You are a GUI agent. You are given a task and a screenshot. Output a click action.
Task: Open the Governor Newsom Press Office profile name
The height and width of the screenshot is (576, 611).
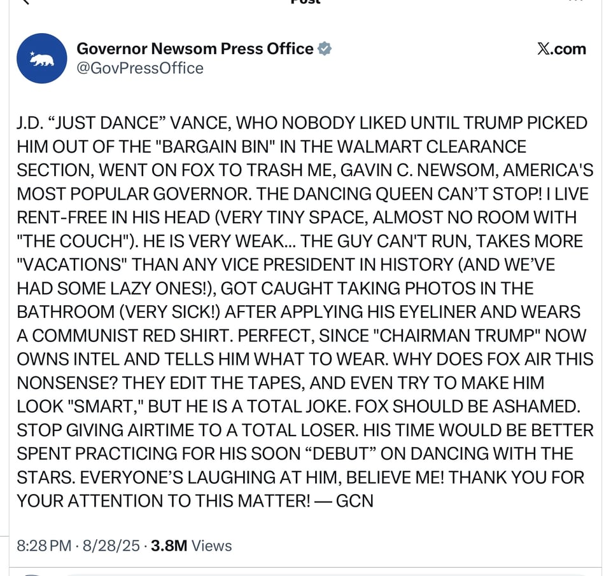[195, 48]
